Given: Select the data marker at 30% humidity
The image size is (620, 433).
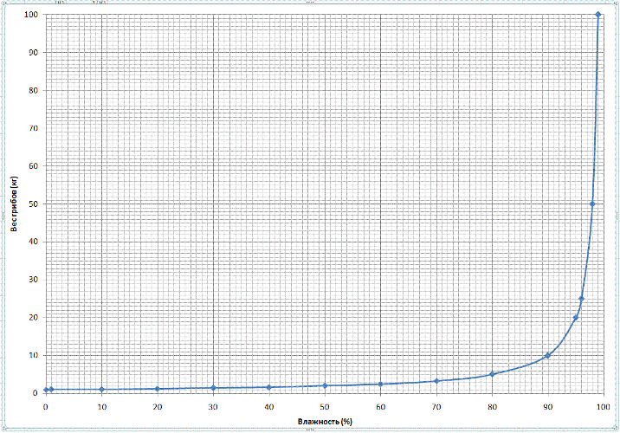Looking at the screenshot, I should point(214,388).
